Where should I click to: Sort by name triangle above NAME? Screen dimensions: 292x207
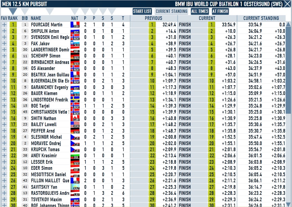pyautogui.click(x=49, y=11)
